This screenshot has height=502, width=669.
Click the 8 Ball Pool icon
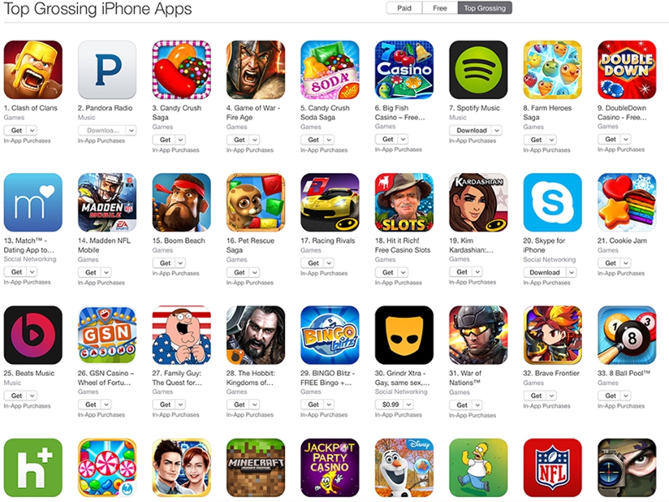626,335
